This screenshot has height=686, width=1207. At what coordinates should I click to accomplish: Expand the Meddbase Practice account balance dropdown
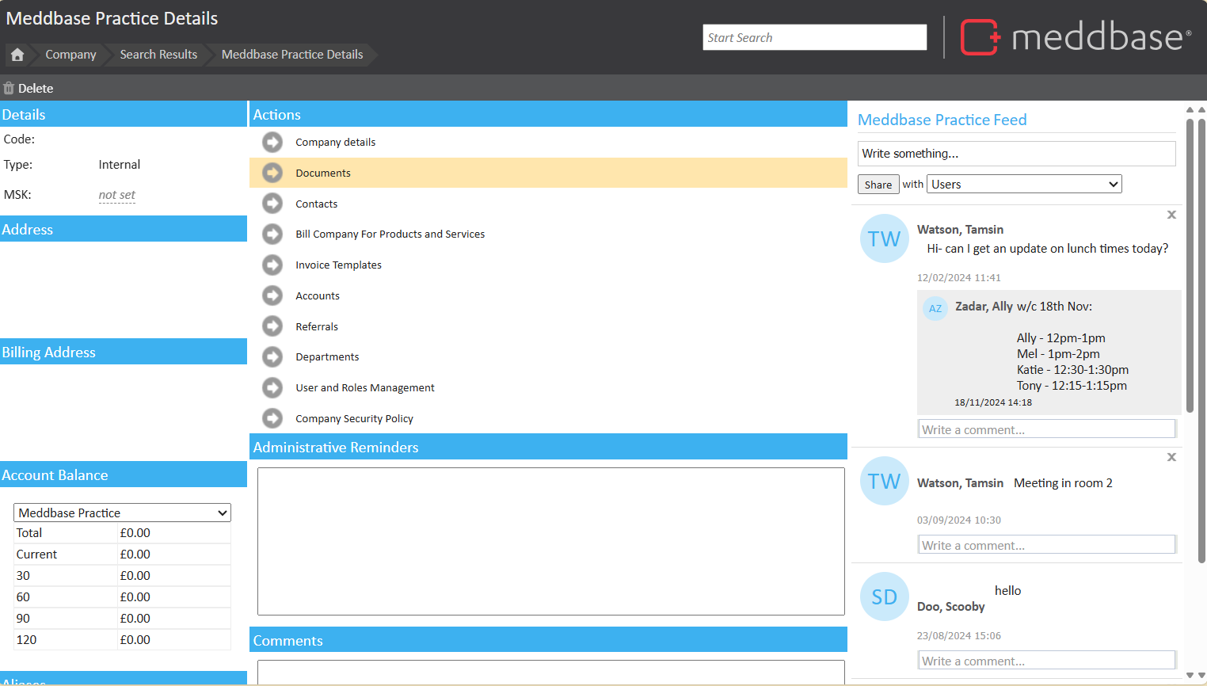122,513
